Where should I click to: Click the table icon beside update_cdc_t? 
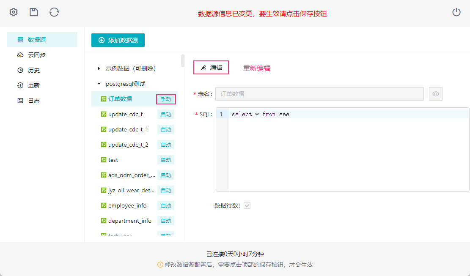pyautogui.click(x=103, y=114)
